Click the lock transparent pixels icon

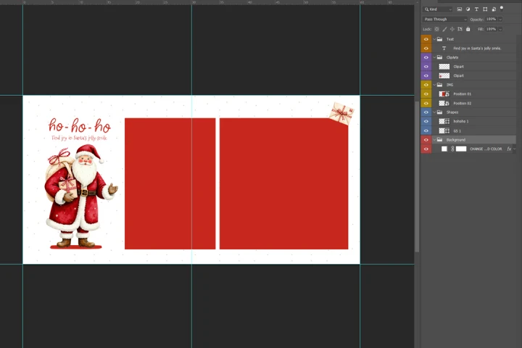tap(436, 29)
